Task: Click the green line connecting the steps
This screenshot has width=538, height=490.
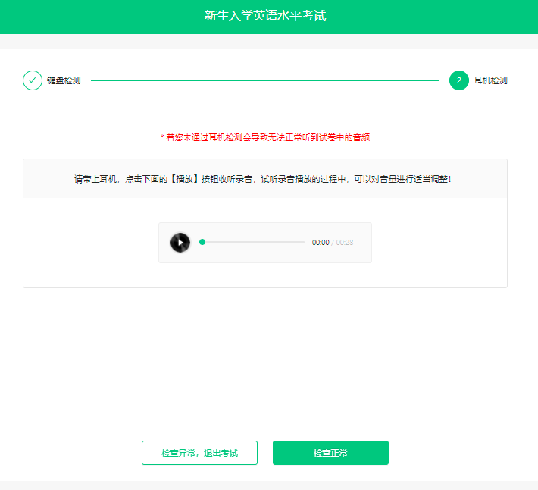Action: click(265, 80)
